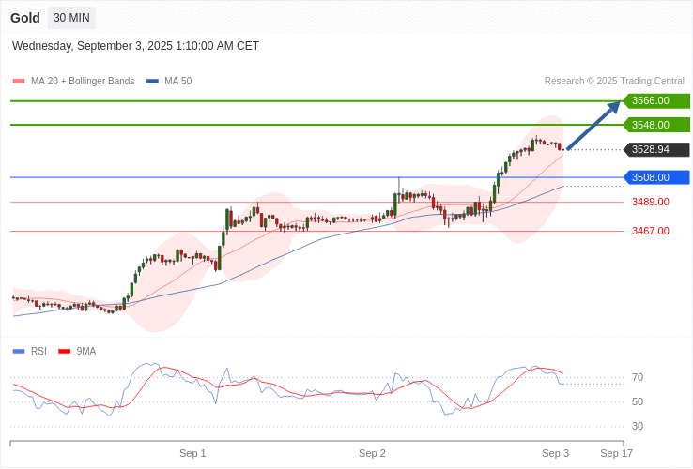This screenshot has height=469, width=693.
Task: Click the Gold instrument title
Action: tap(25, 18)
